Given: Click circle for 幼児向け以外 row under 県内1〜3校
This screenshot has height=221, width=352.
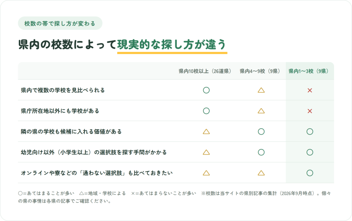Looking at the screenshot, I should pyautogui.click(x=310, y=152).
